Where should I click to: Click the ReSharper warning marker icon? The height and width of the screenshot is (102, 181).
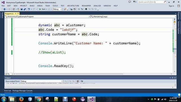pos(174,22)
